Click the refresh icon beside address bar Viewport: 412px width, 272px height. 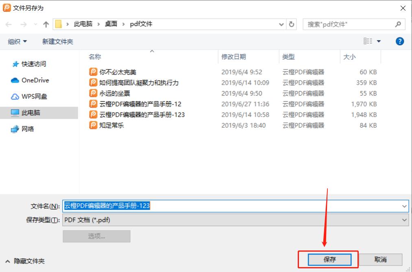(x=292, y=24)
